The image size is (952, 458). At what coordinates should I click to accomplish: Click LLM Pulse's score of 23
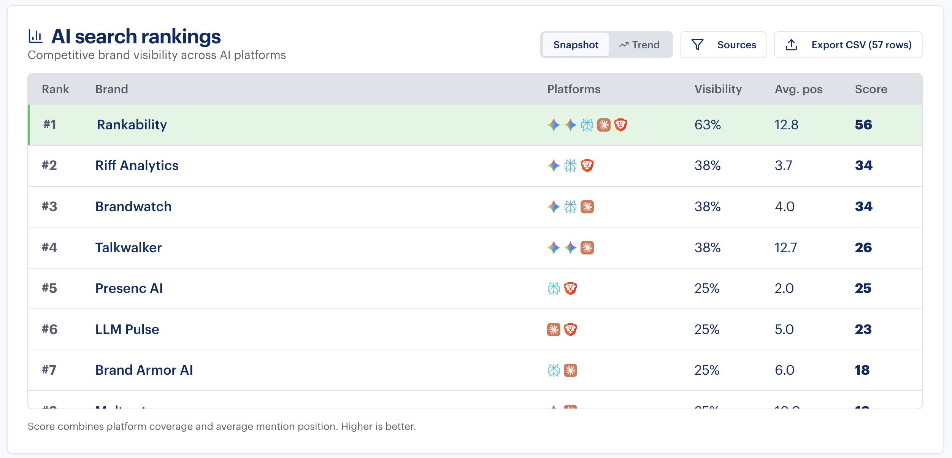pos(863,329)
